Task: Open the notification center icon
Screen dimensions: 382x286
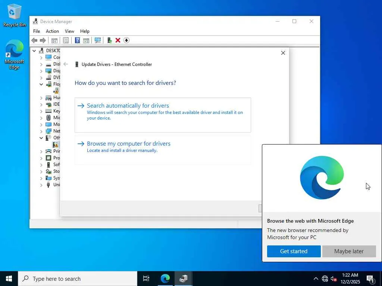Action: point(370,279)
